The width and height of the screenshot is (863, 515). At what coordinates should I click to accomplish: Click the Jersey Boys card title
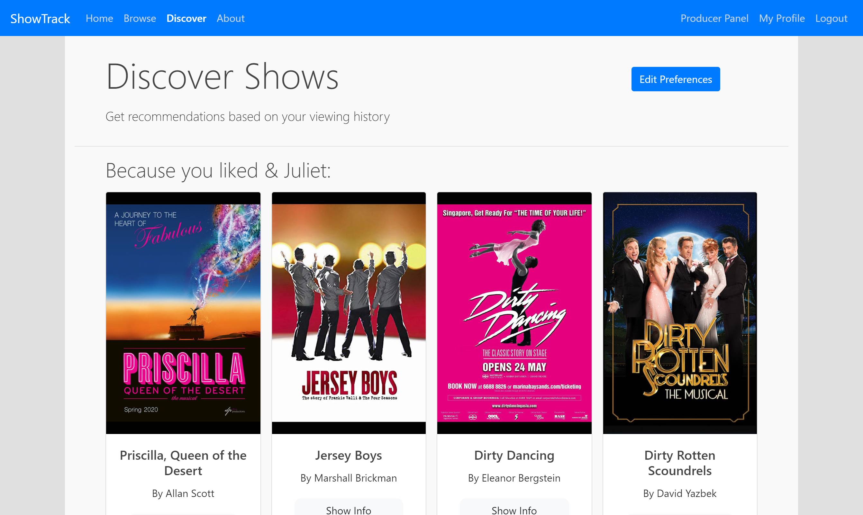click(349, 455)
